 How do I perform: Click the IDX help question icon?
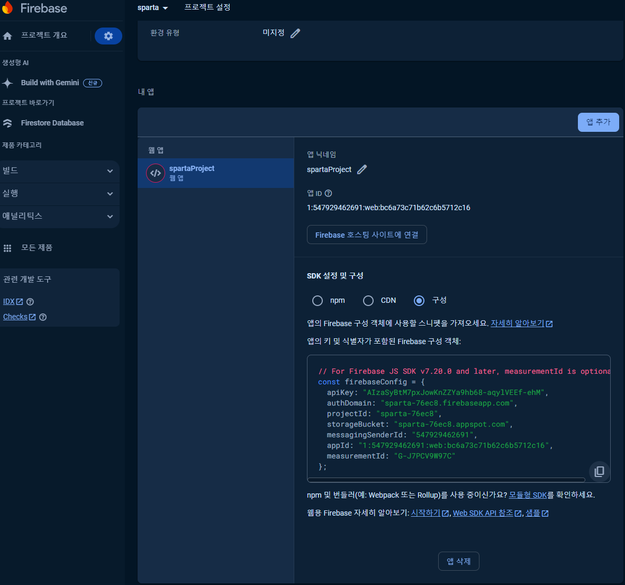pos(30,302)
